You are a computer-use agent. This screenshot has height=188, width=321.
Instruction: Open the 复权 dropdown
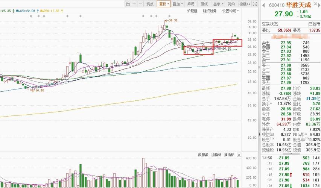click(164, 4)
